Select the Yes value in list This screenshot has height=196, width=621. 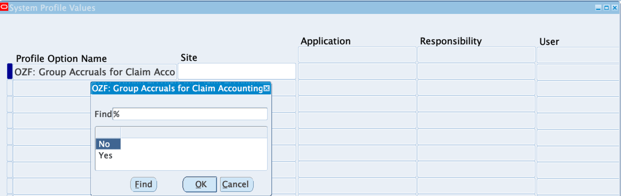105,155
